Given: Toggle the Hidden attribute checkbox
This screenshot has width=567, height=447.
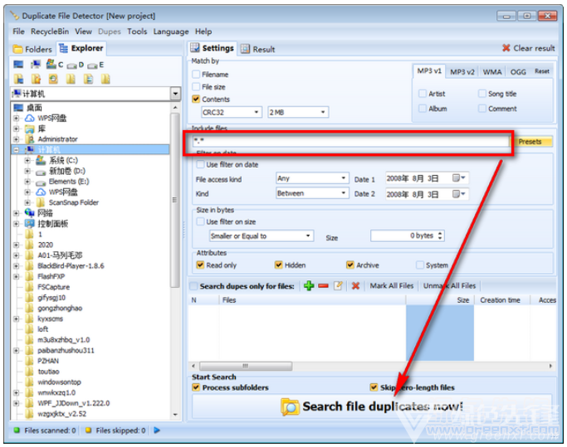Looking at the screenshot, I should (x=278, y=265).
